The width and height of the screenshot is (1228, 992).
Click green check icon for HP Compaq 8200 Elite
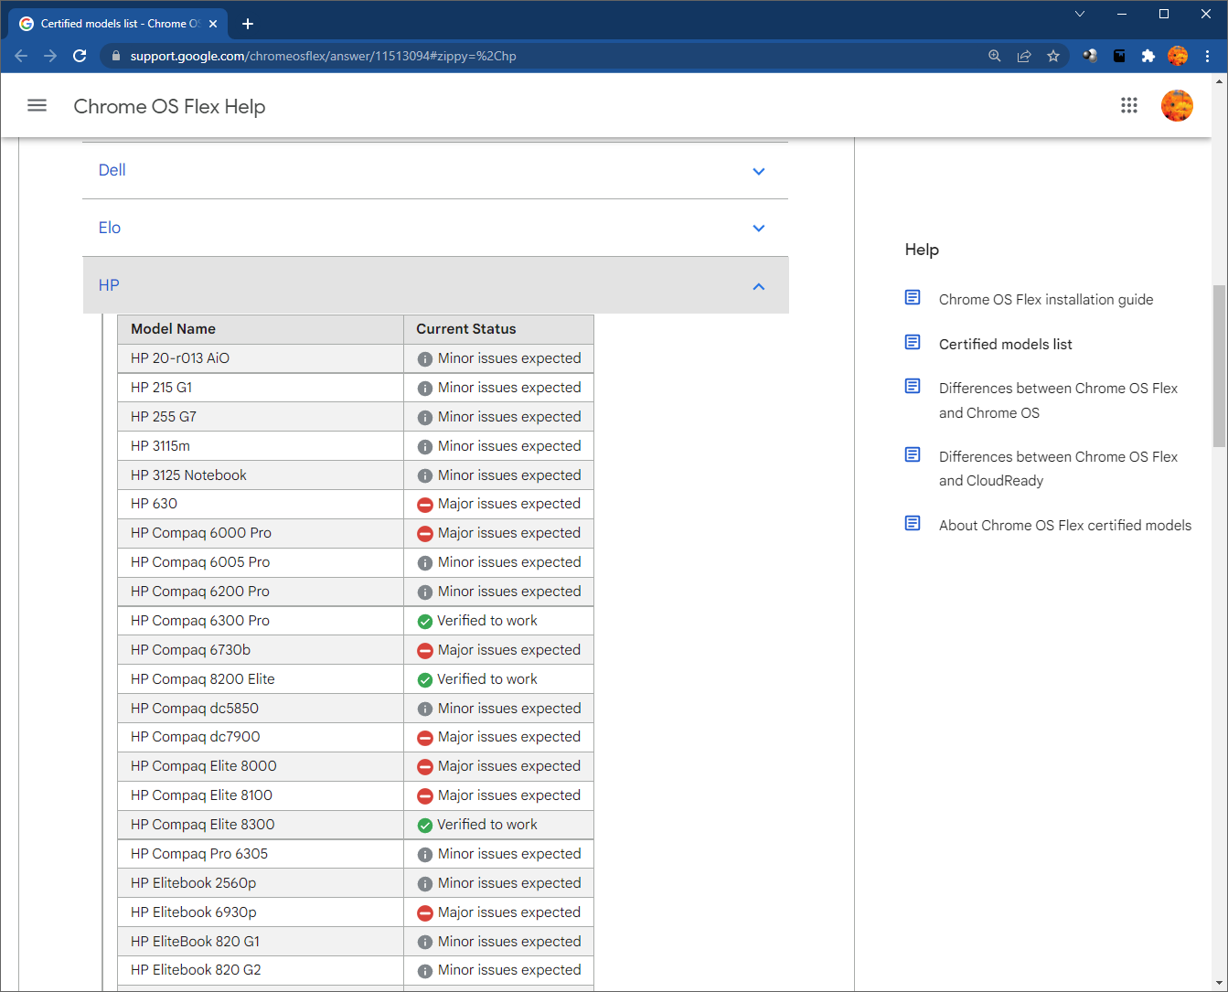424,680
